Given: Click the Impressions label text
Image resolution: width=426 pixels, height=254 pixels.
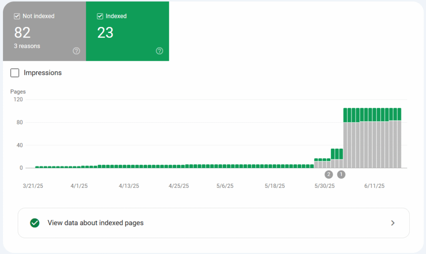Looking at the screenshot, I should tap(42, 73).
